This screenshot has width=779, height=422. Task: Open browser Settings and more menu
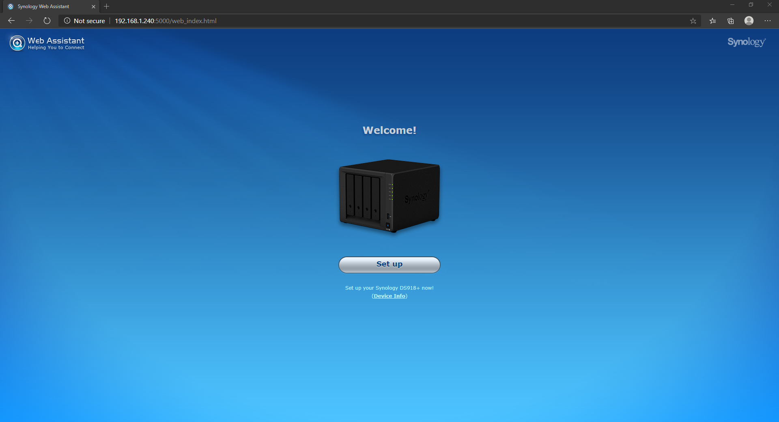coord(768,21)
